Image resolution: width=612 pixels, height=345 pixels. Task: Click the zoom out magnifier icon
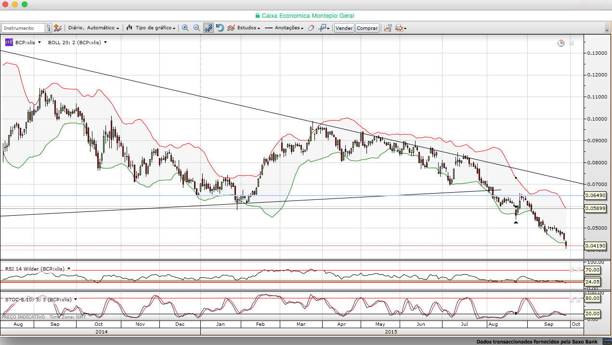pyautogui.click(x=196, y=28)
